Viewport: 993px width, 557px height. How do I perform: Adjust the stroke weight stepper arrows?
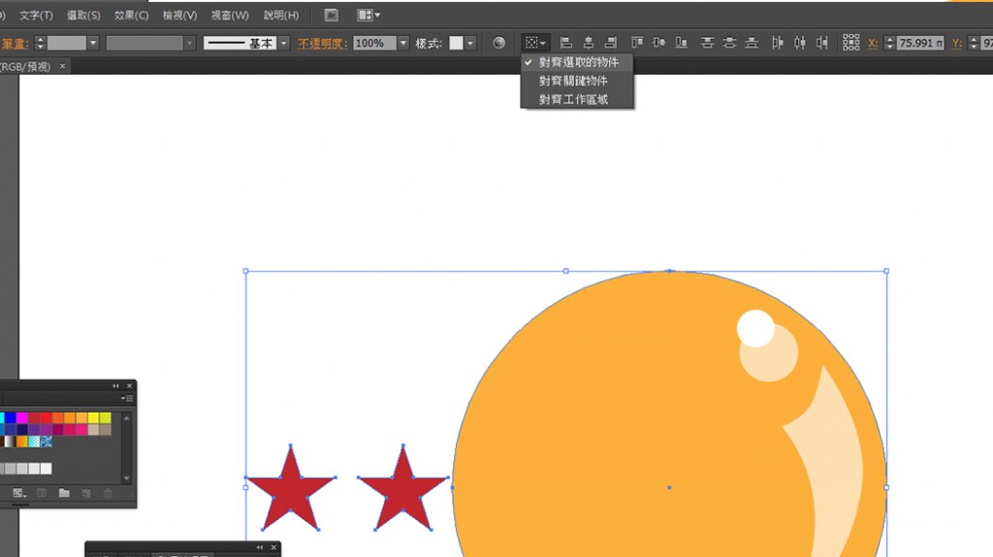point(40,43)
